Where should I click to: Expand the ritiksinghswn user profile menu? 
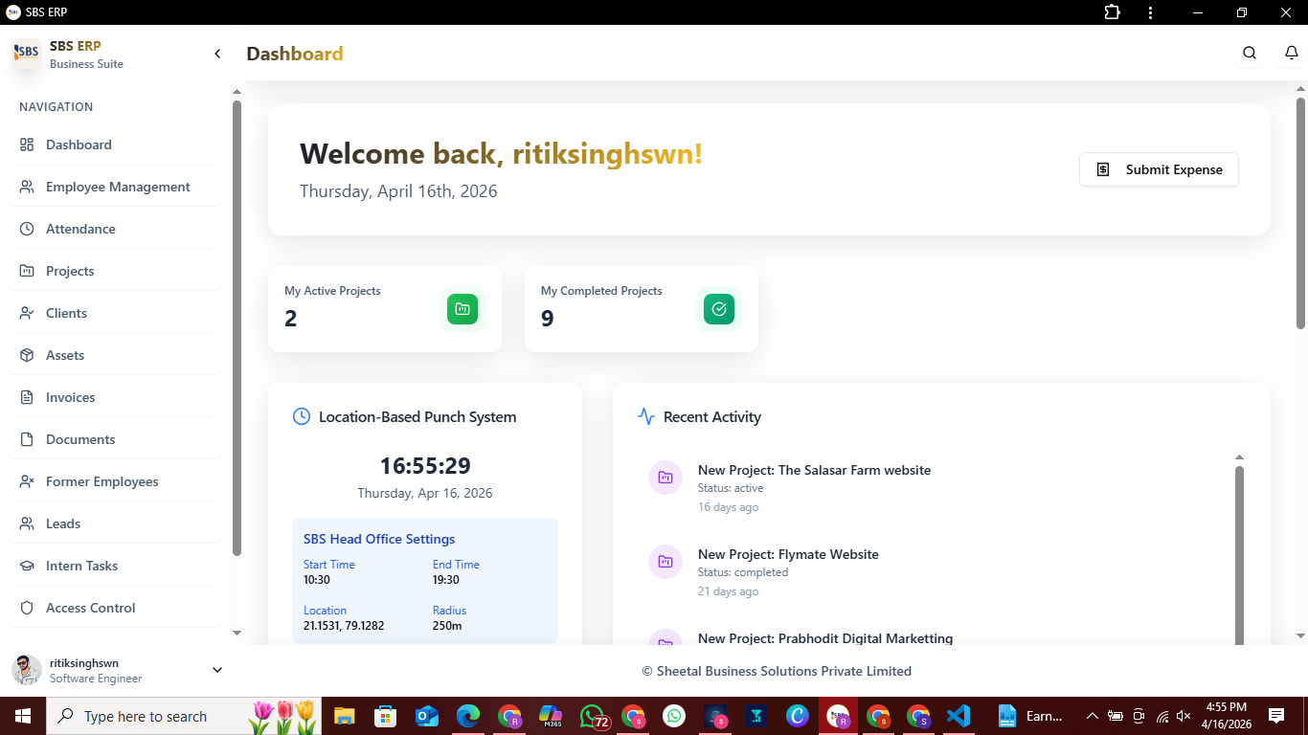(x=216, y=670)
